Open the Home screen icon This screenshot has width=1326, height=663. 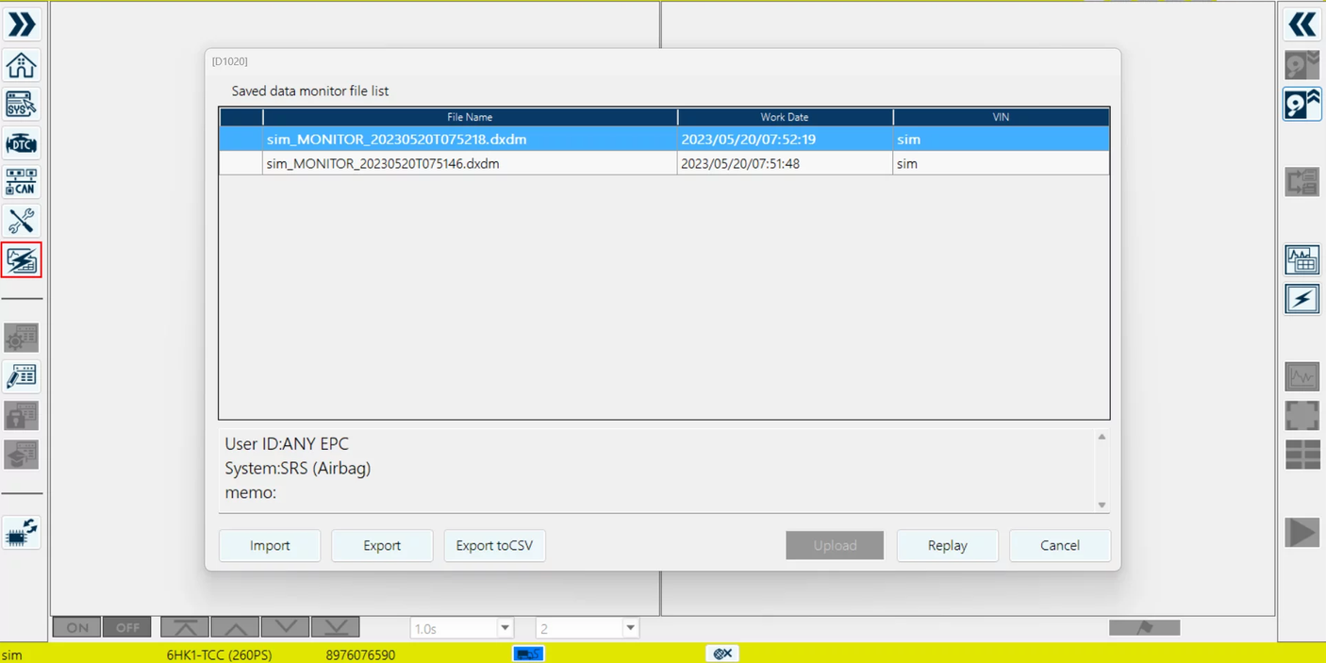click(20, 64)
